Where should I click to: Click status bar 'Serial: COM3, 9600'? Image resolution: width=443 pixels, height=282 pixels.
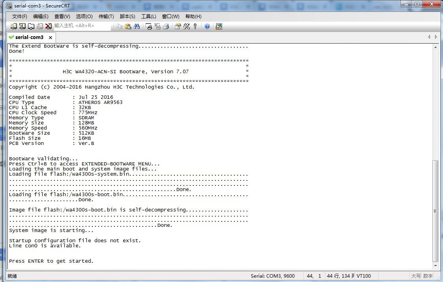pos(273,276)
